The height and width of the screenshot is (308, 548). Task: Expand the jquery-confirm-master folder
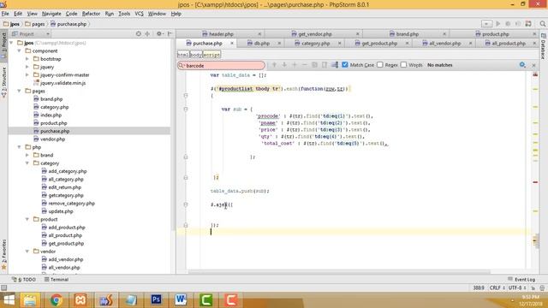click(x=27, y=74)
